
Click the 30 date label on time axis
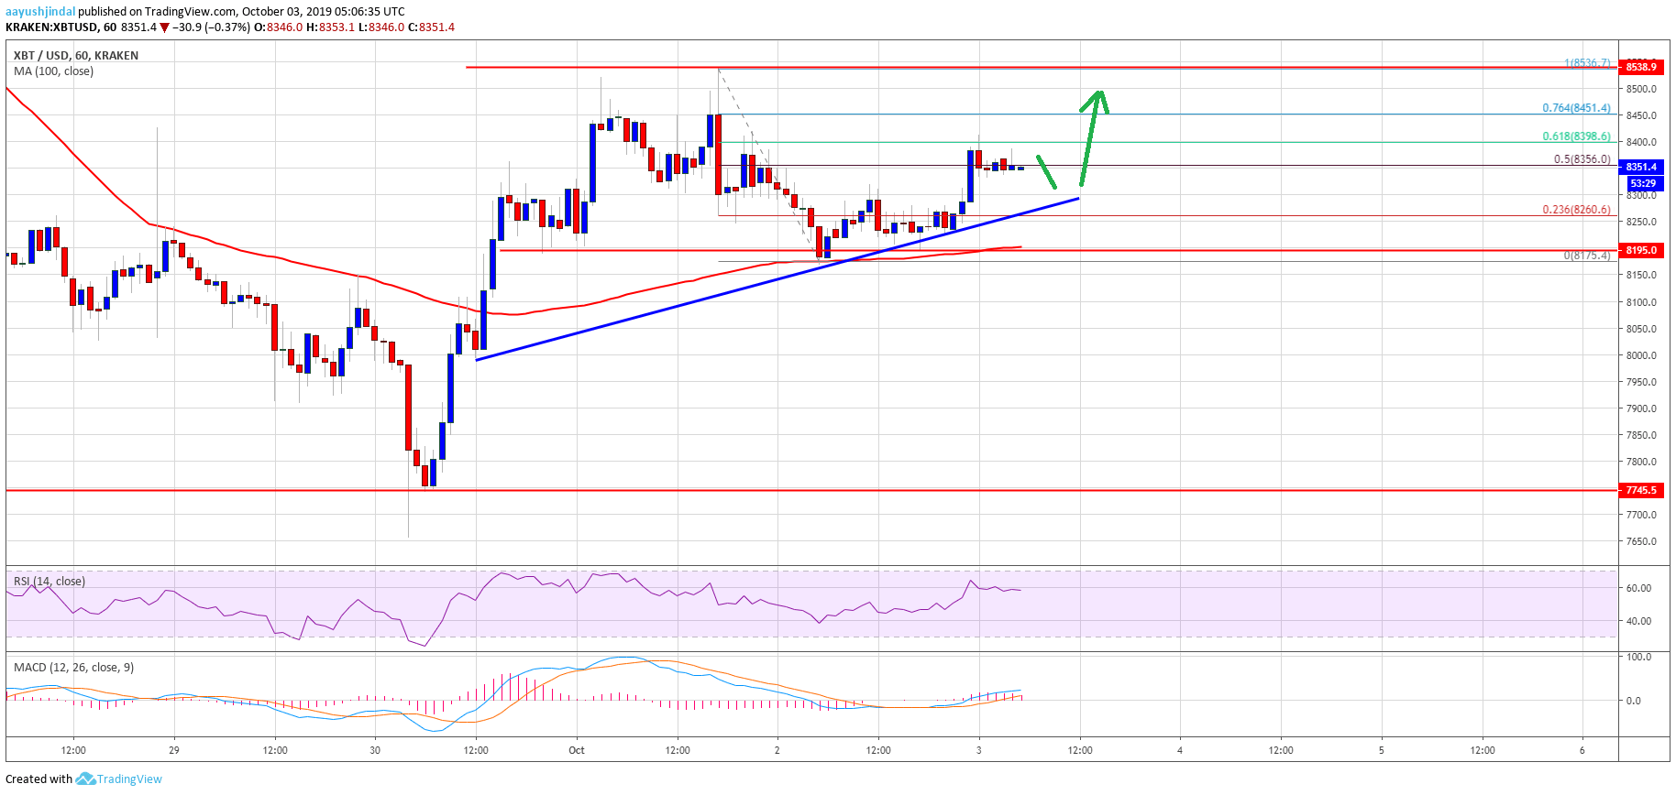tap(375, 750)
